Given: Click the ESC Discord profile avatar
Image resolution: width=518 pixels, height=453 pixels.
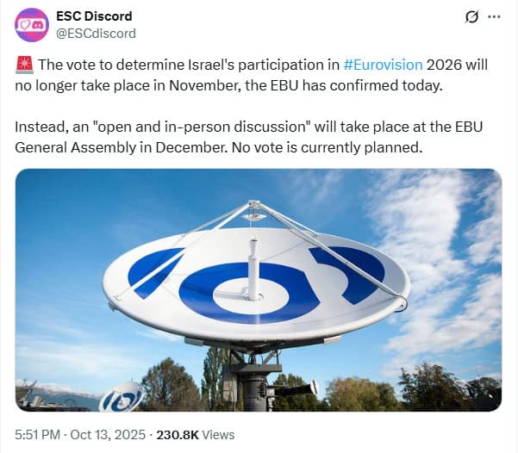Looking at the screenshot, I should pyautogui.click(x=32, y=25).
